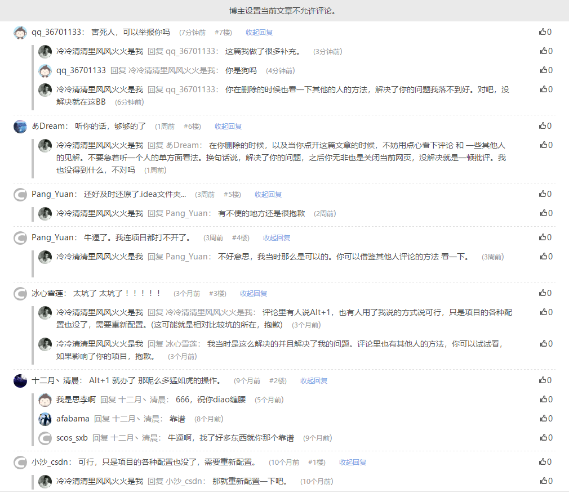The height and width of the screenshot is (498, 569).
Task: Open scos_sxb's default avatar
Action: [45, 438]
